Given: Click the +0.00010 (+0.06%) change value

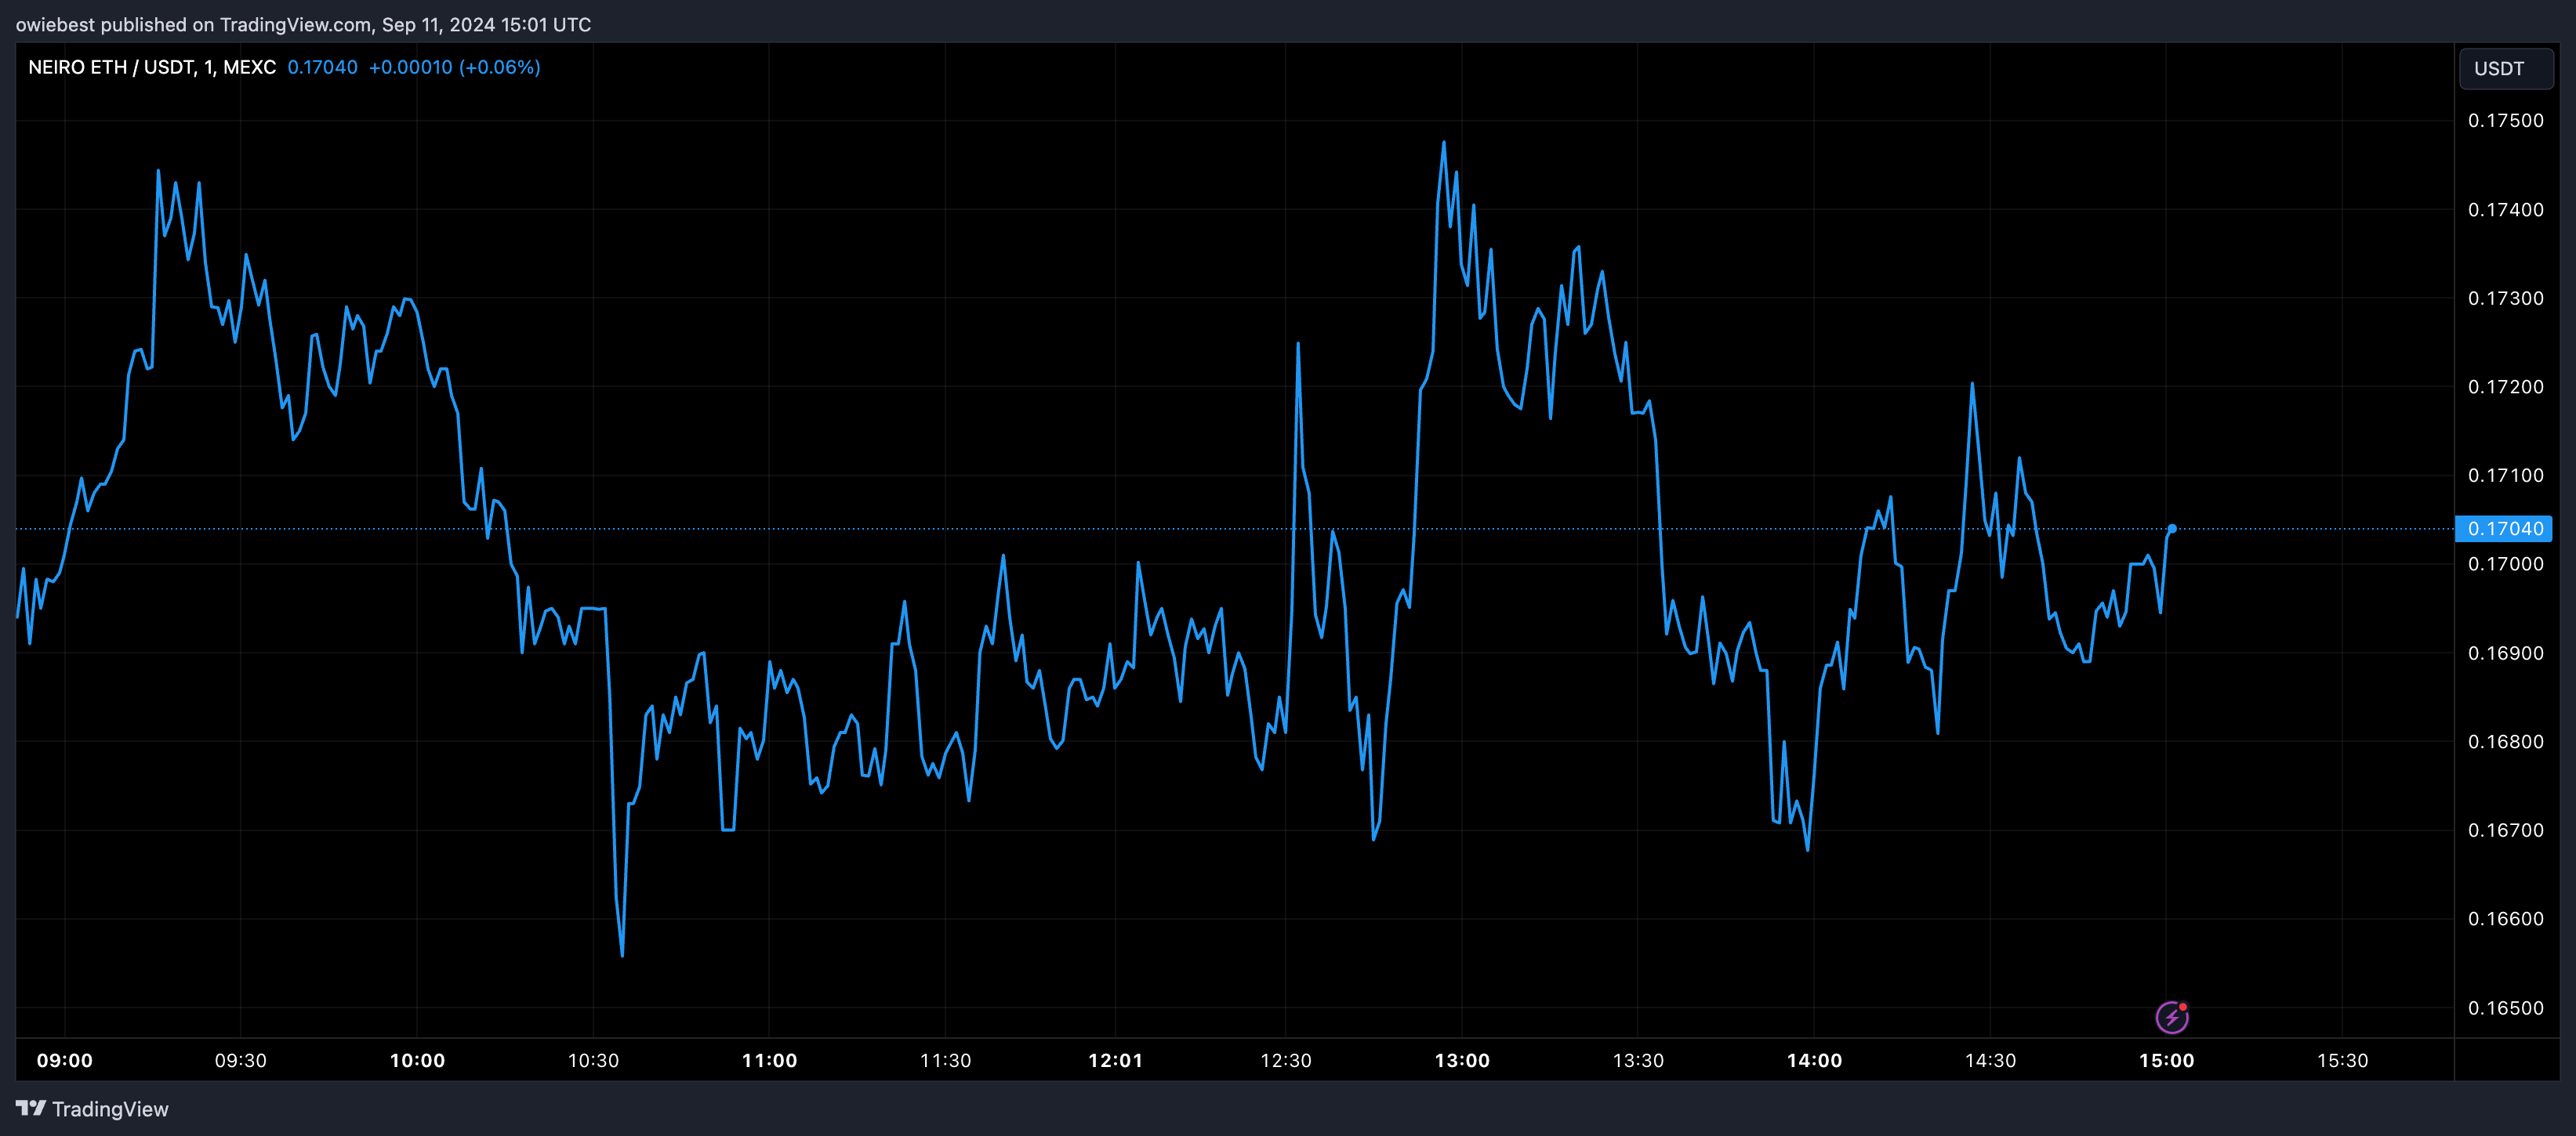Looking at the screenshot, I should click(454, 67).
